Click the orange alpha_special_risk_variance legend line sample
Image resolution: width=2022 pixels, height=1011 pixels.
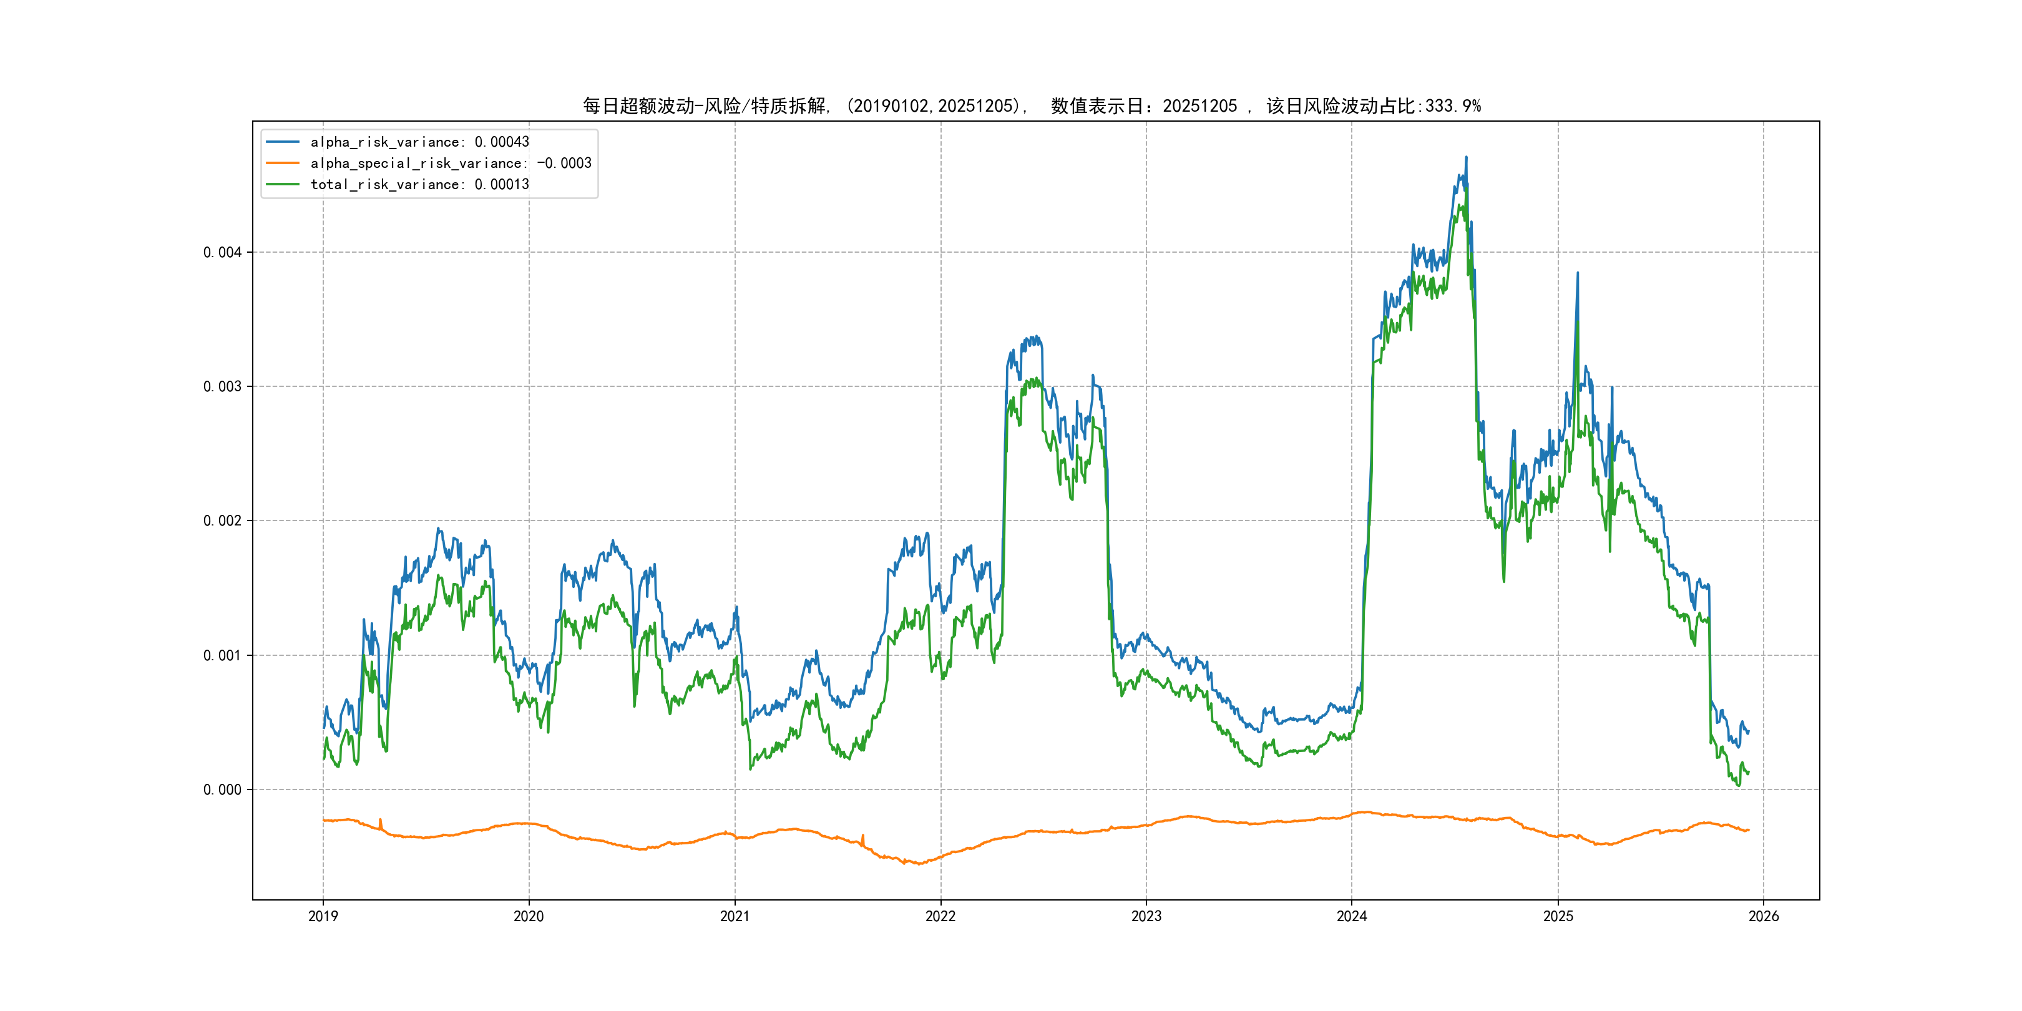[283, 164]
